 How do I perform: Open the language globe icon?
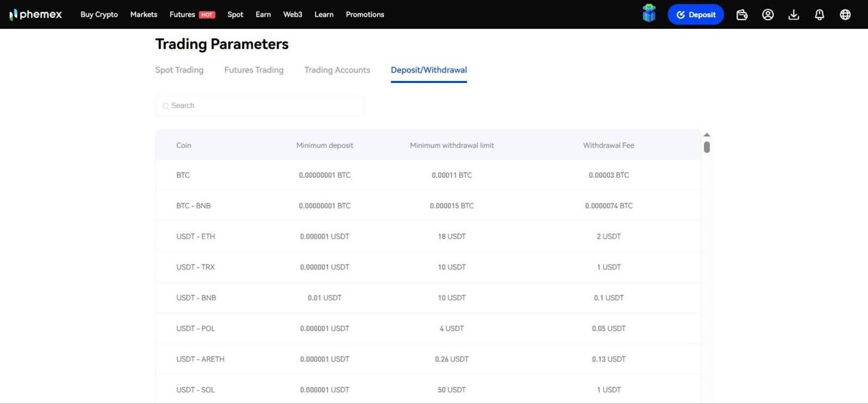[x=845, y=15]
